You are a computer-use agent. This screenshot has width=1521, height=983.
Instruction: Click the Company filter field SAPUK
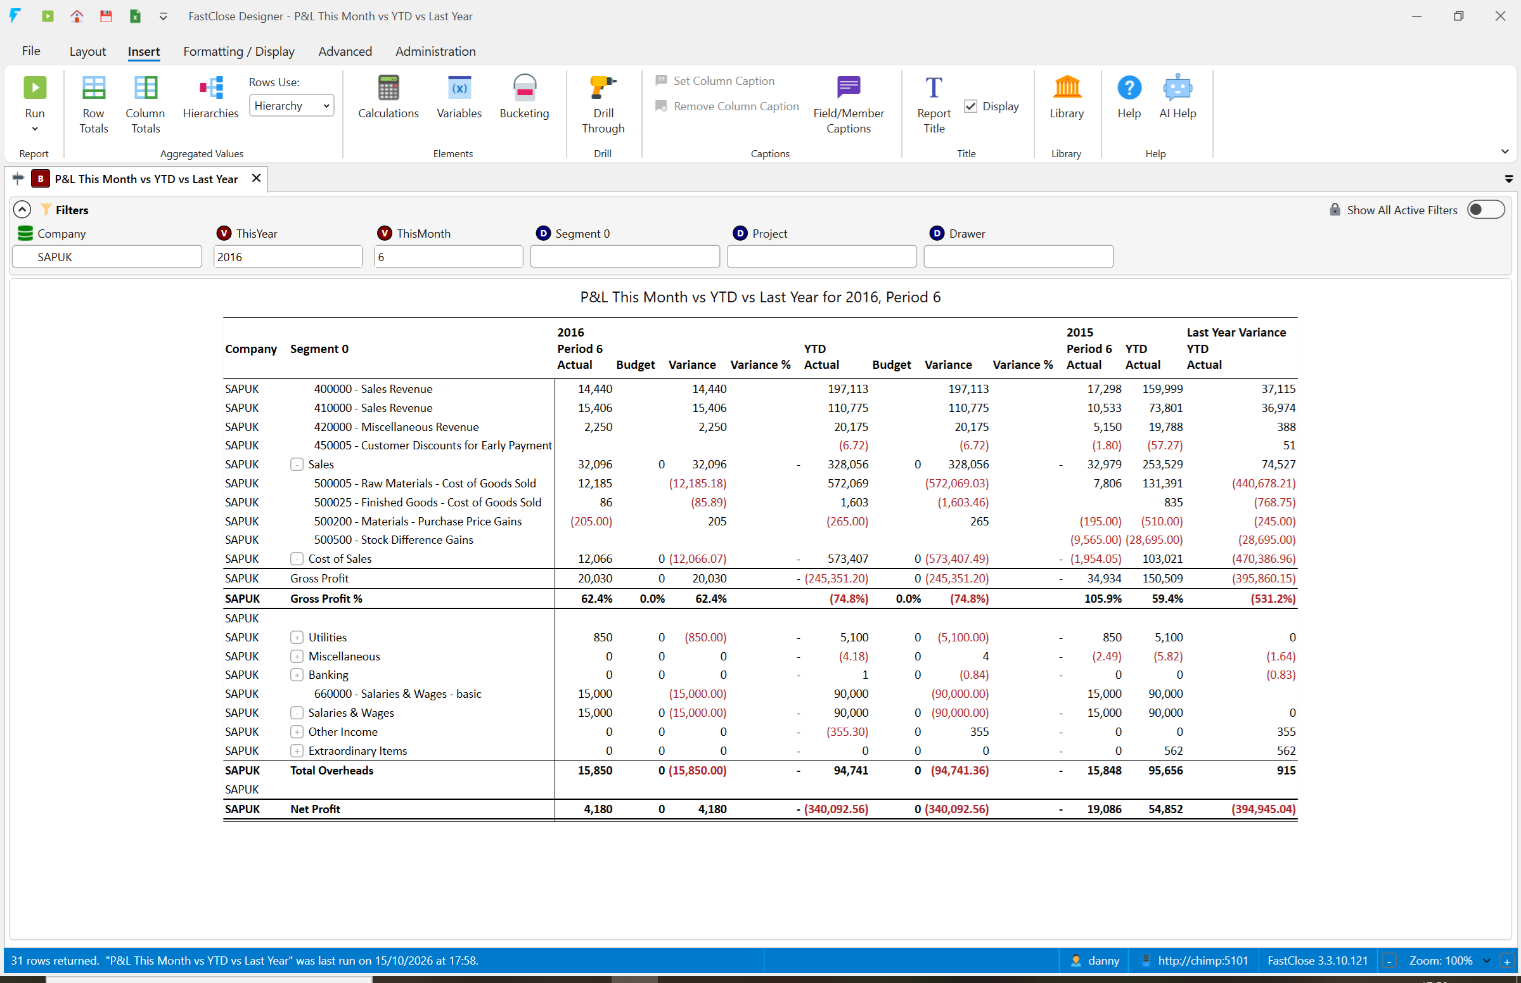107,257
